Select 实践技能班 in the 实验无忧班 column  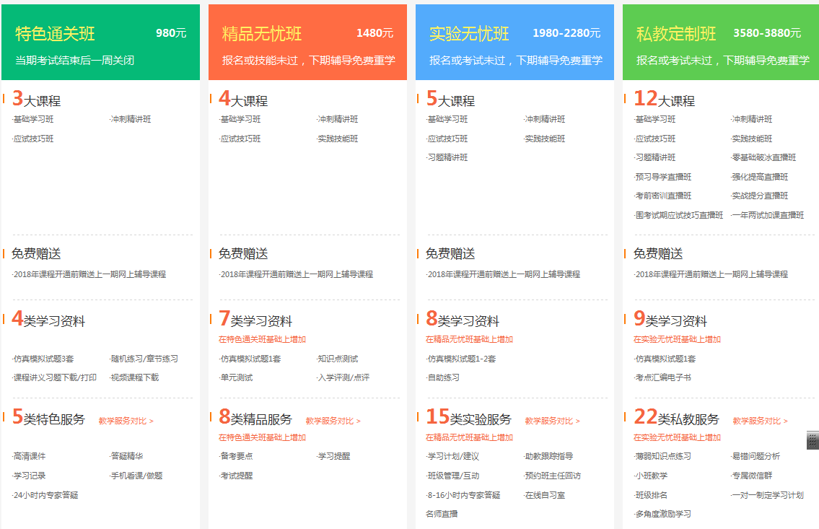pos(545,139)
